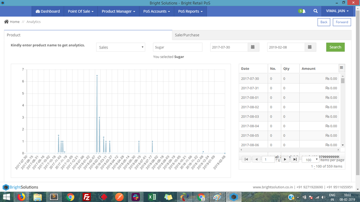Image resolution: width=360 pixels, height=202 pixels.
Task: Open the start date calendar picker
Action: [253, 47]
